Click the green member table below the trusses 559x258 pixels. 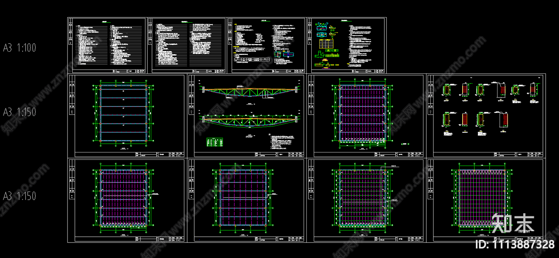(215, 142)
